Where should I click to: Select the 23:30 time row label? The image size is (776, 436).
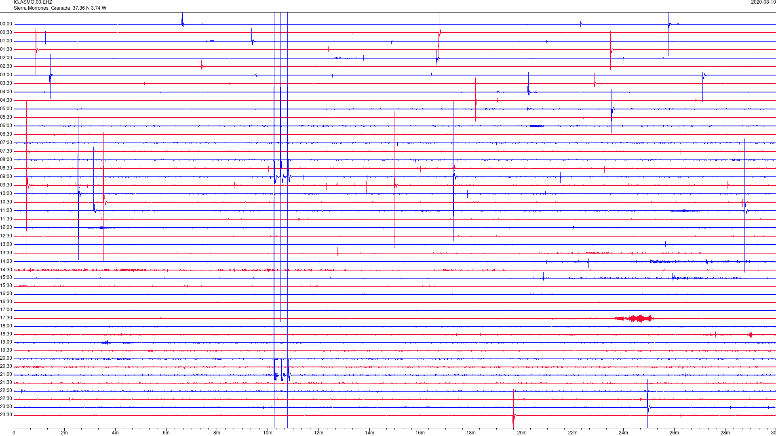pyautogui.click(x=6, y=415)
